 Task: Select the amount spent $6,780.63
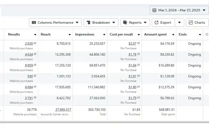[167, 98]
